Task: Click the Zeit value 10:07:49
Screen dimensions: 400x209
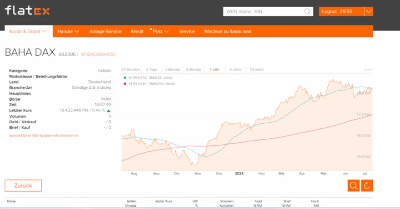Action: point(103,104)
